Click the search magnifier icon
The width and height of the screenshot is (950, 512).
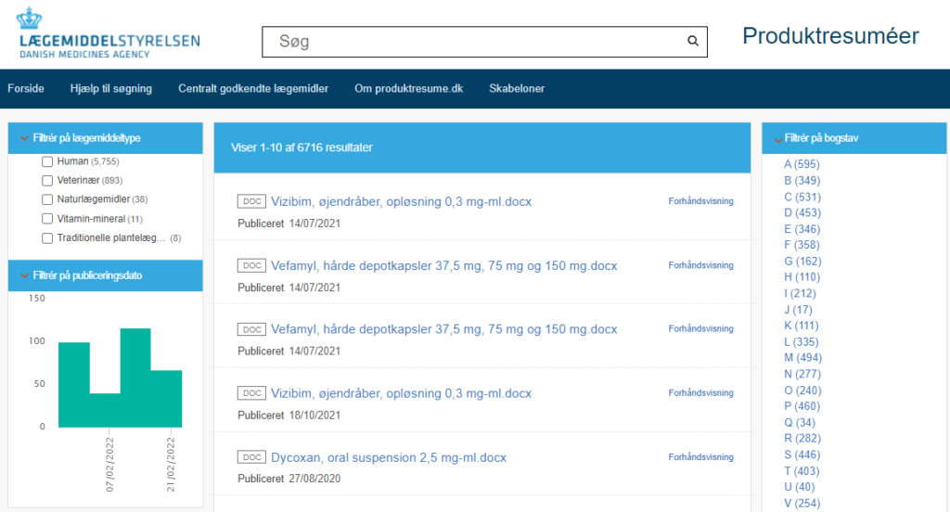tap(692, 41)
